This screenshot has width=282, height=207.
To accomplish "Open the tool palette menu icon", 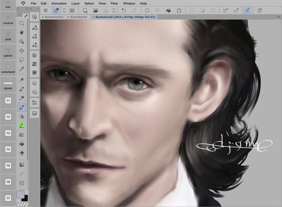I will click(x=19, y=15).
